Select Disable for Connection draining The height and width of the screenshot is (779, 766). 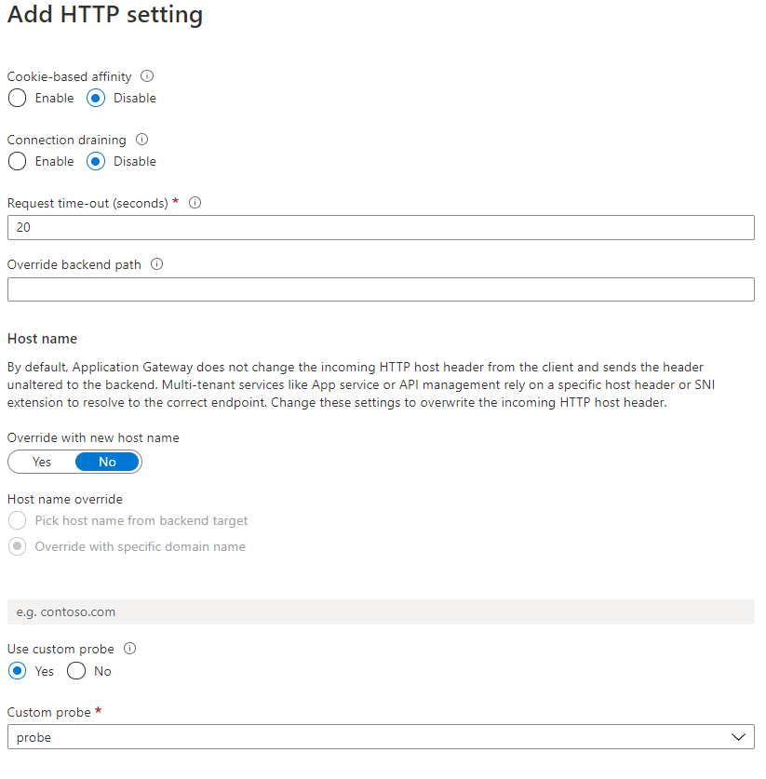coord(96,161)
